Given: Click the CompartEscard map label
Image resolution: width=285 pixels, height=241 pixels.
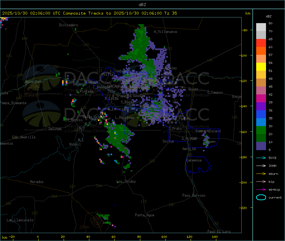Looking at the screenshot, I should 208,131.
